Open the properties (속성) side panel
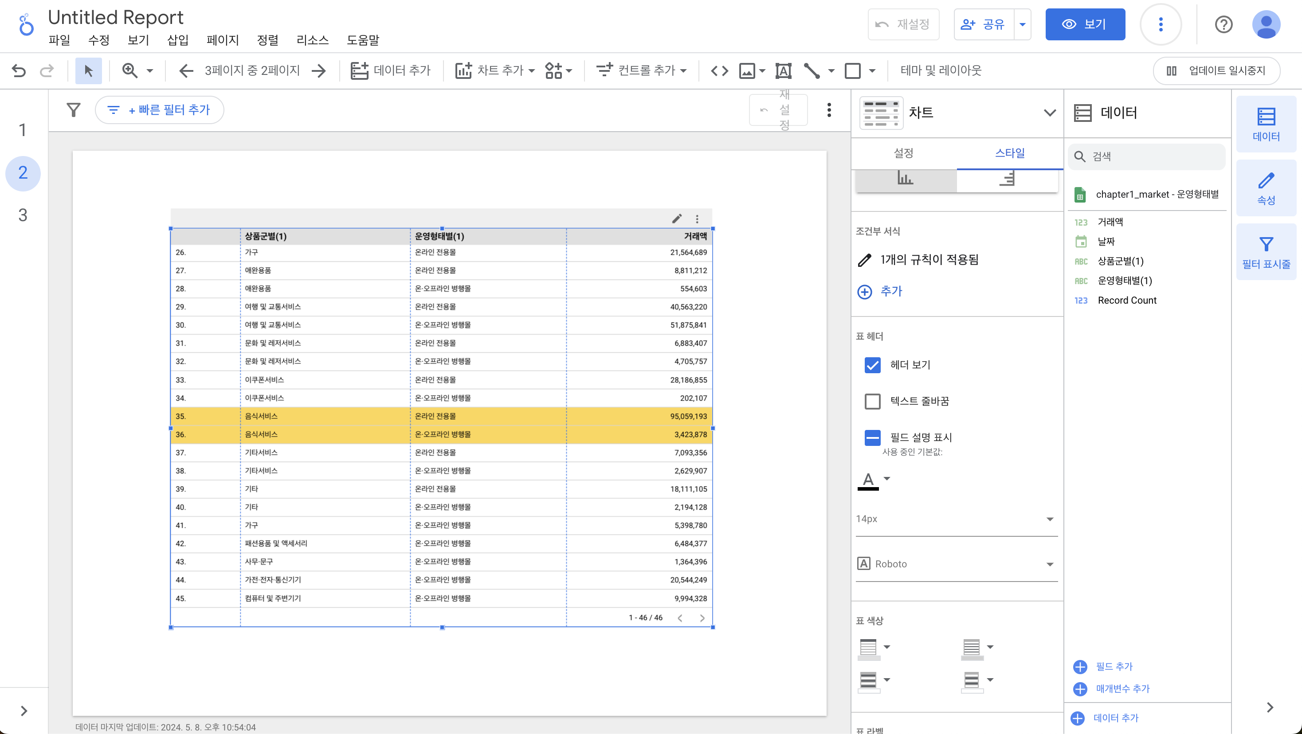Viewport: 1302px width, 734px height. (1266, 188)
